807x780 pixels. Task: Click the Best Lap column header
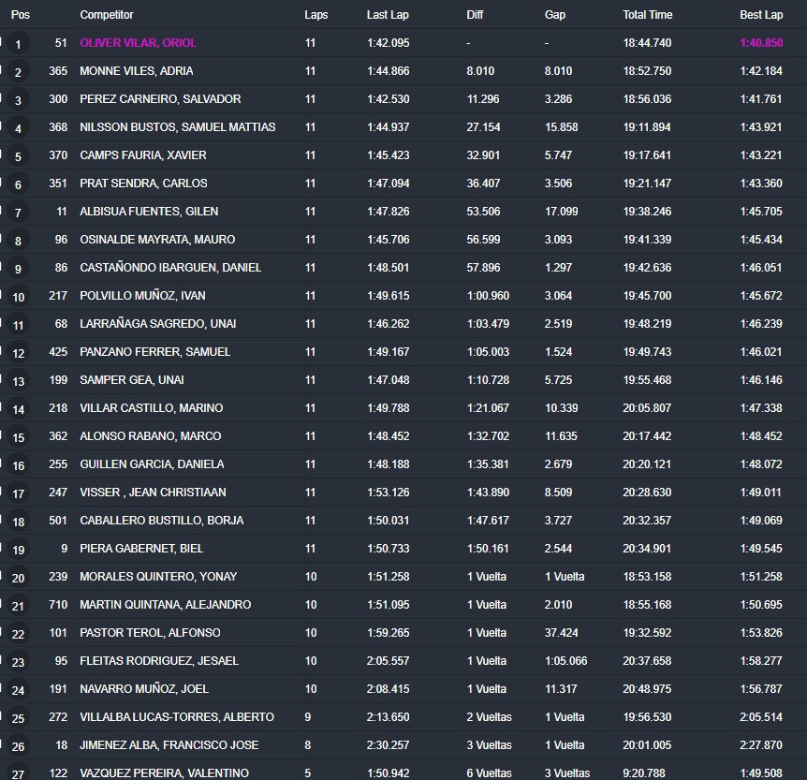point(761,14)
